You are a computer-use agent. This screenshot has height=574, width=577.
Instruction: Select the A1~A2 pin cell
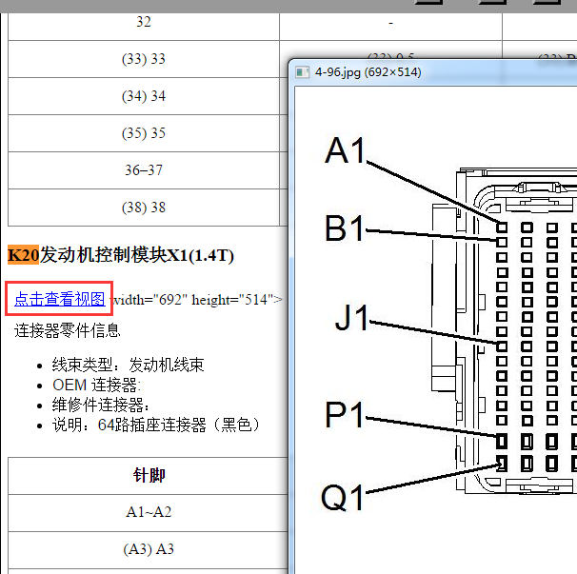pyautogui.click(x=149, y=512)
